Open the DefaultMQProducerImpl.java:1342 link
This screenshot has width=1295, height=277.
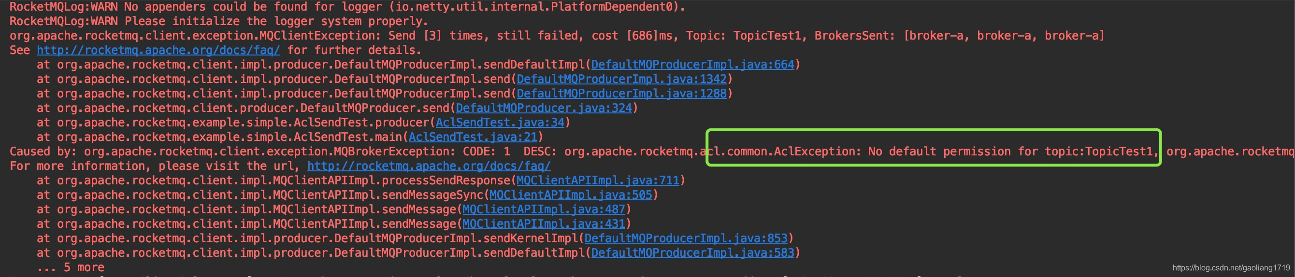[x=621, y=79]
